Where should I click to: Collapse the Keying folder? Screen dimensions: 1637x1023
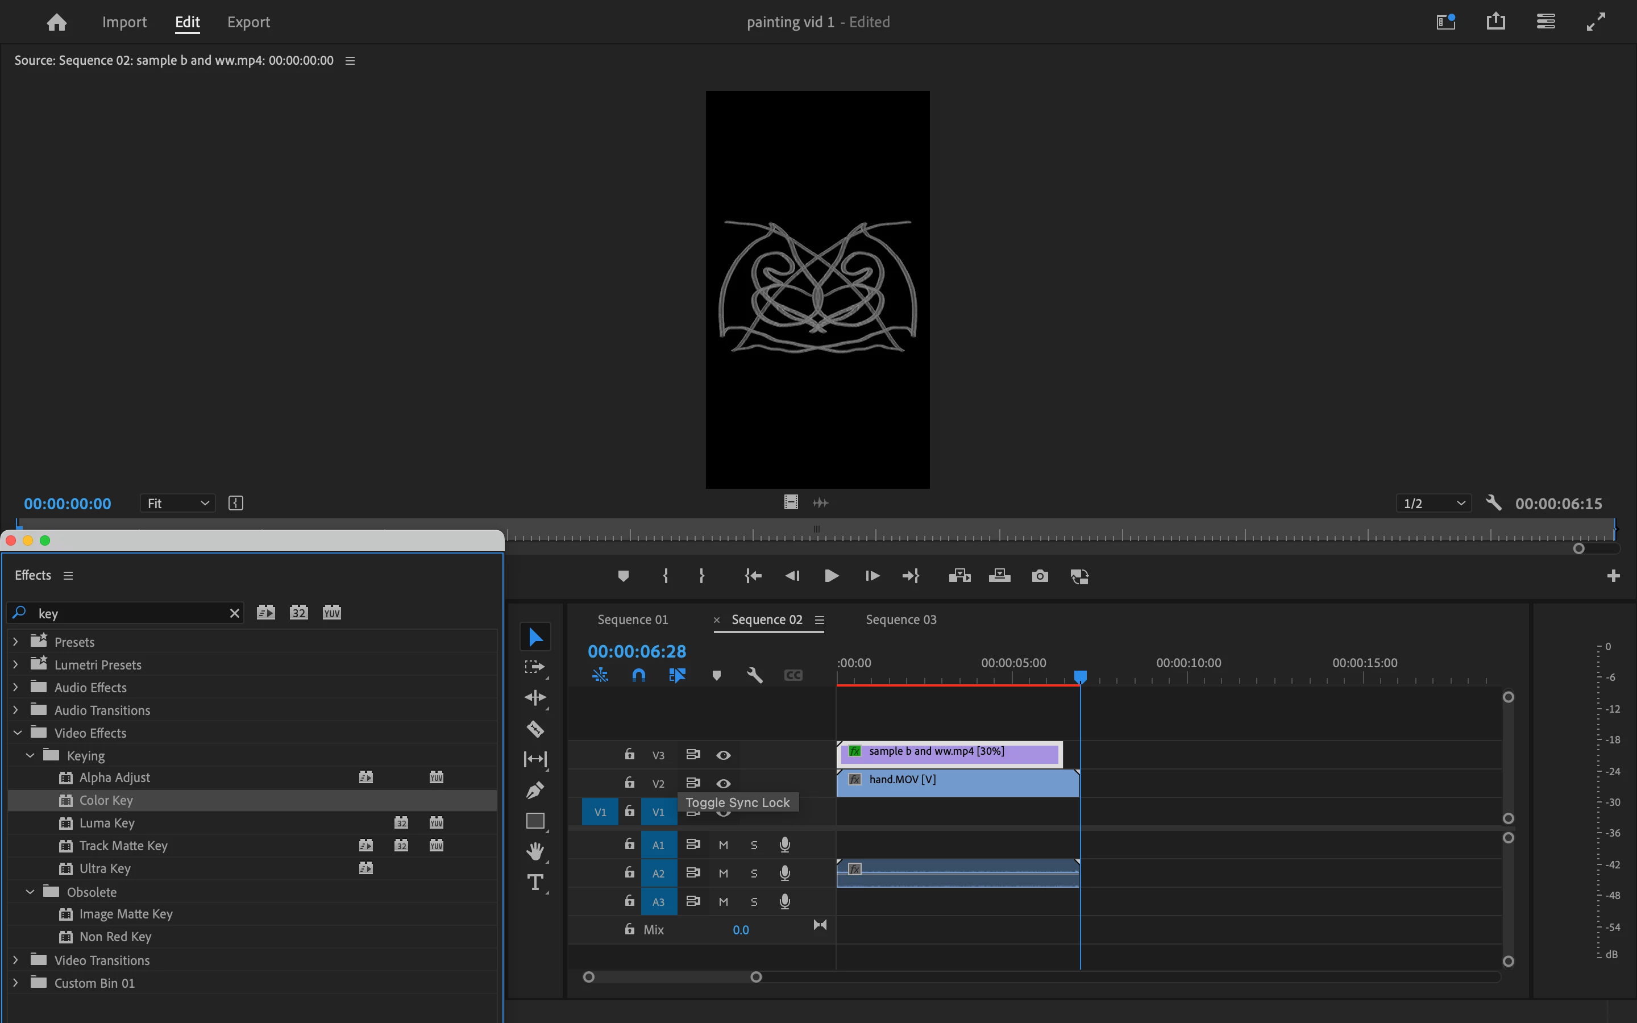[x=31, y=756]
